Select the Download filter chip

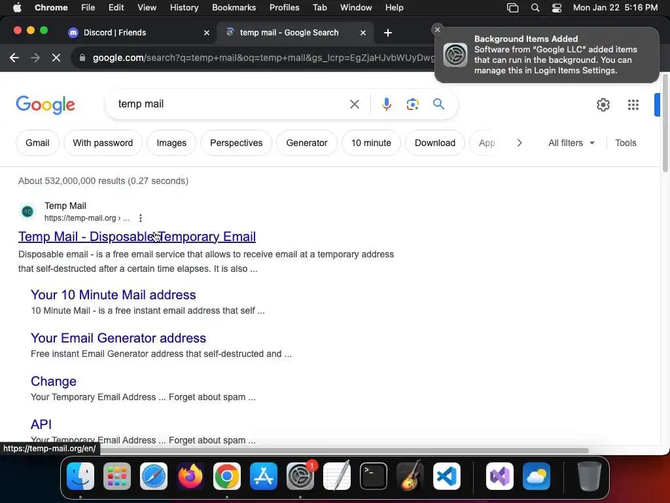pos(435,143)
